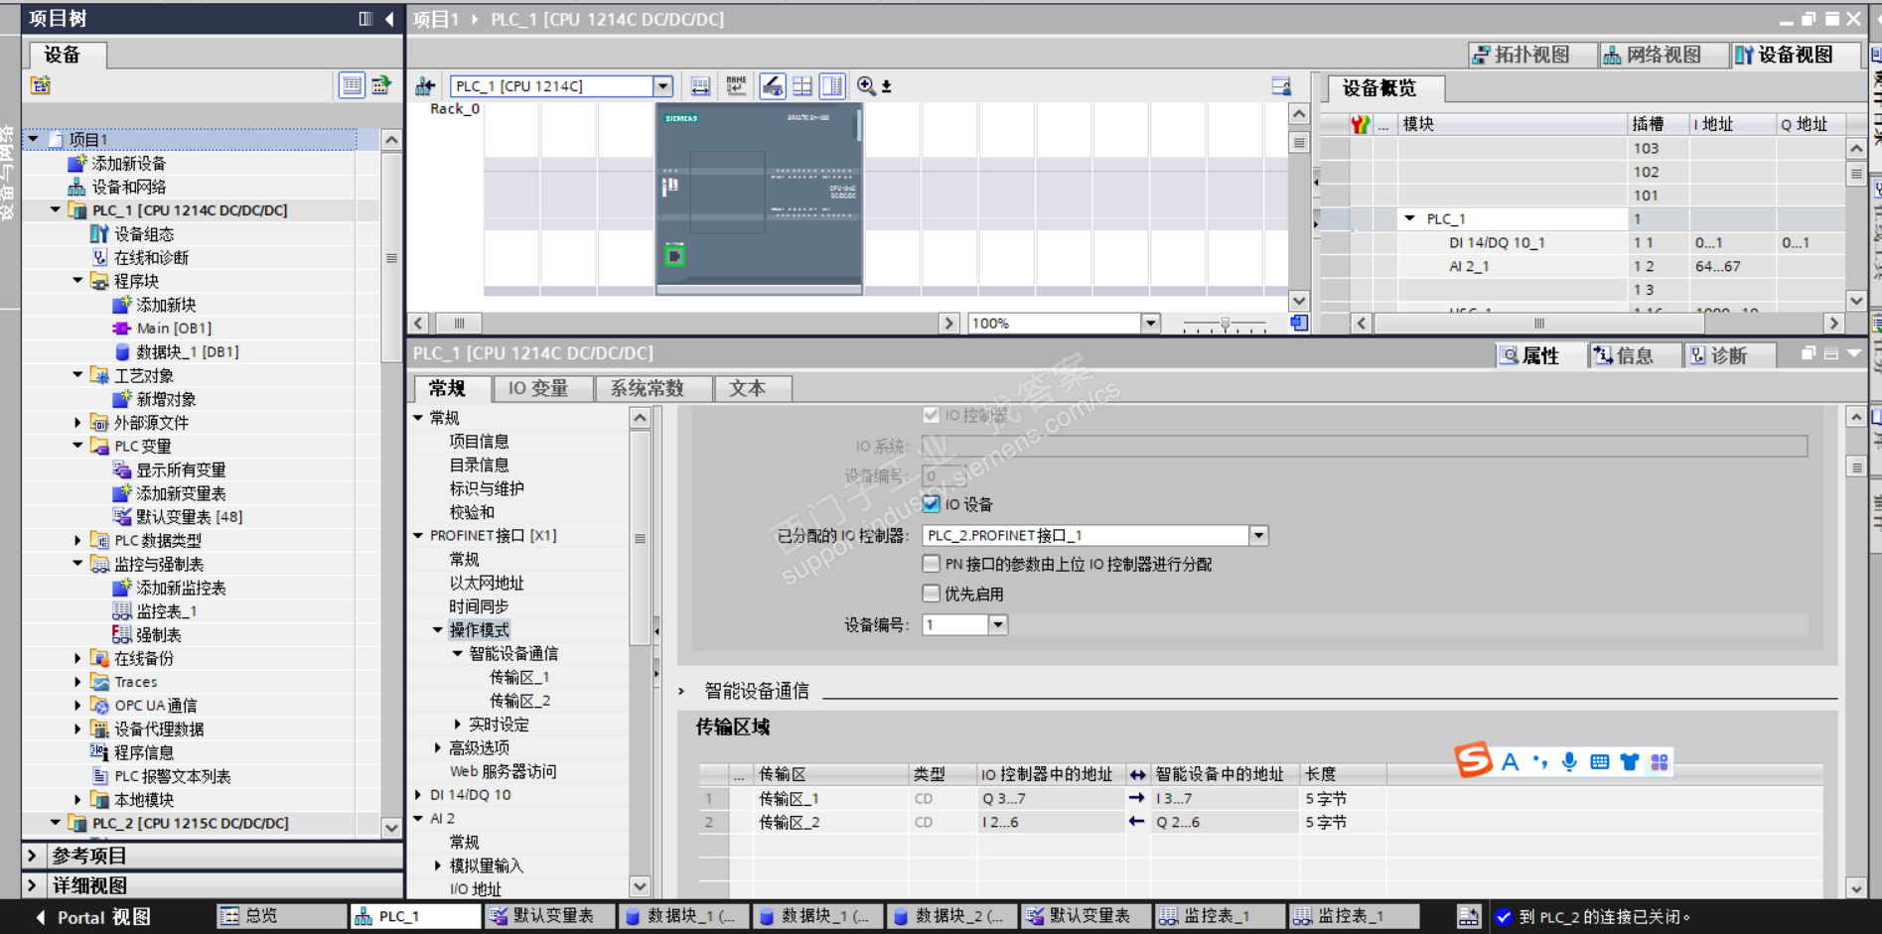Screen dimensions: 1882x934
Task: Open the 100% zoom level dropdown
Action: [x=1150, y=323]
